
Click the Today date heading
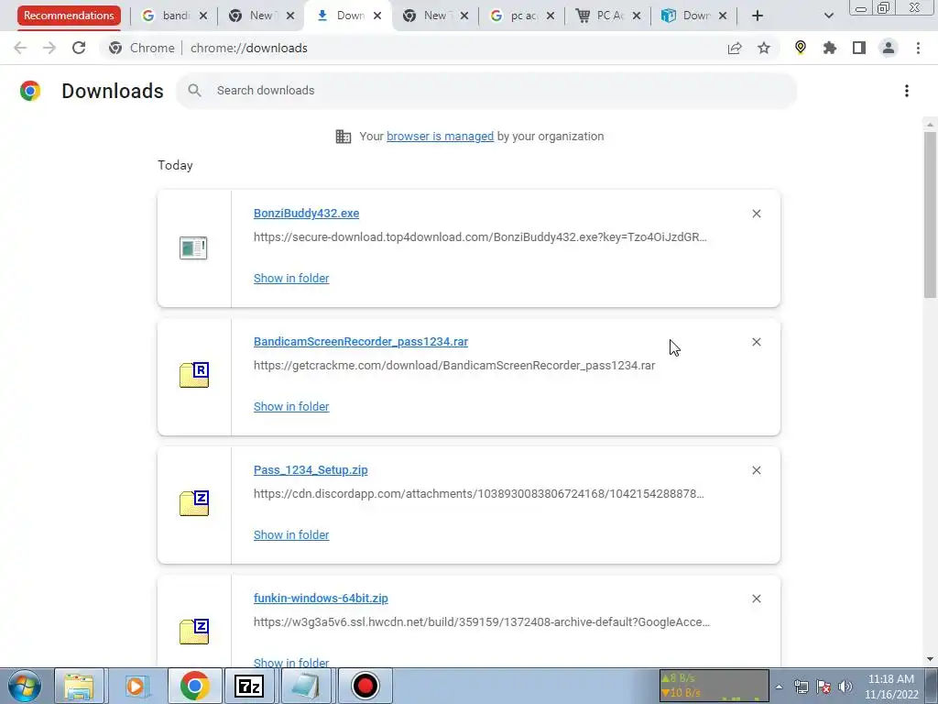(x=175, y=165)
